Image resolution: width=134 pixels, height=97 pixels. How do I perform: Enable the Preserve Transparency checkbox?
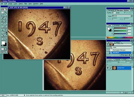[x=107, y=65]
